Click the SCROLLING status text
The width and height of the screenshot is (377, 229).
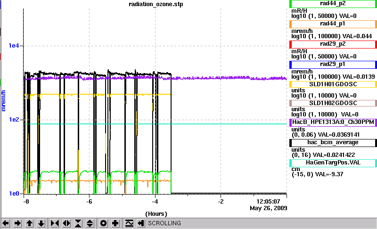pos(164,223)
